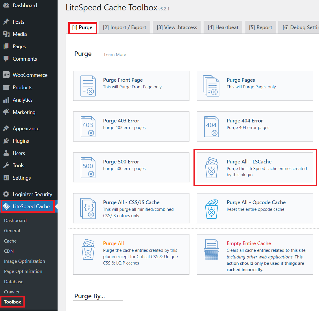
Task: Click 'Reset the entire opcode cache' text
Action: (256, 209)
